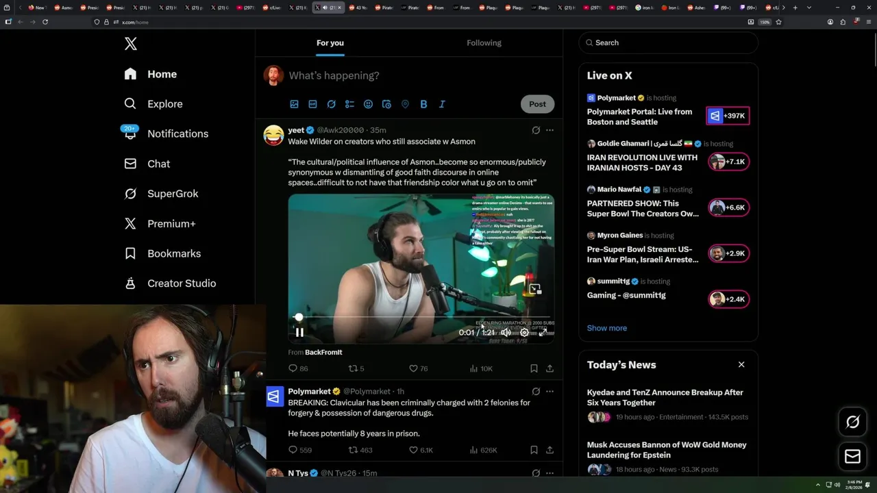Open SuperGrok in sidebar

[161, 194]
